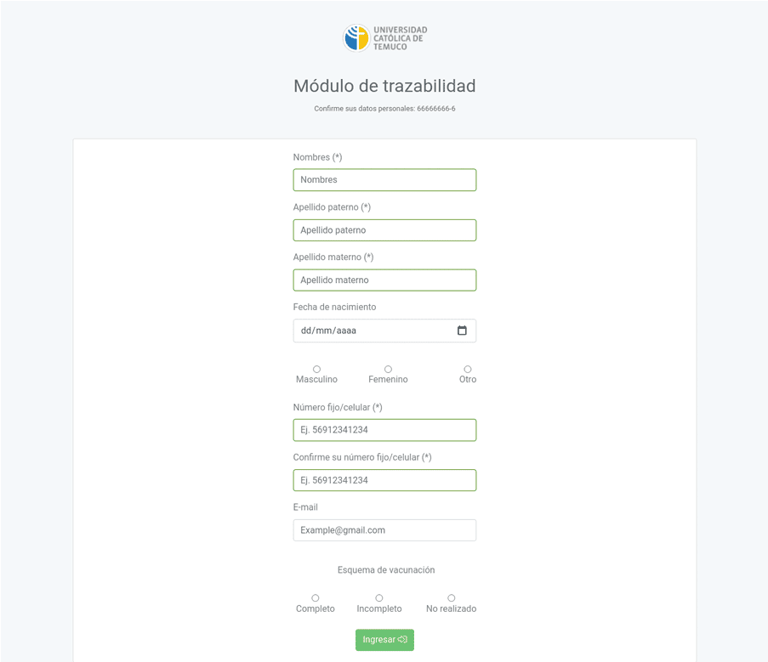
Task: Click the Universidad Católica de Temuco logo
Action: click(384, 38)
